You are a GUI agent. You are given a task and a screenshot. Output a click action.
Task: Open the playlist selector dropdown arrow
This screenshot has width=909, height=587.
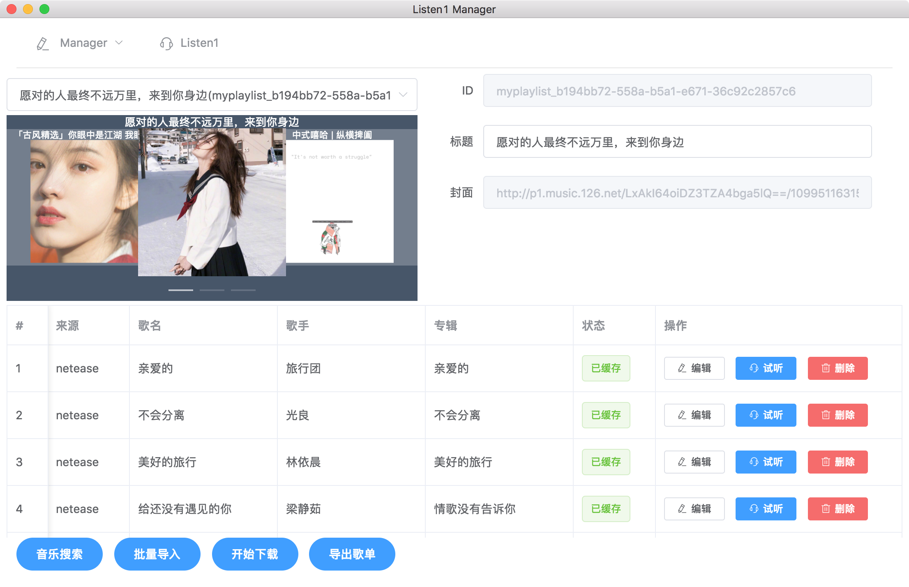(x=403, y=95)
